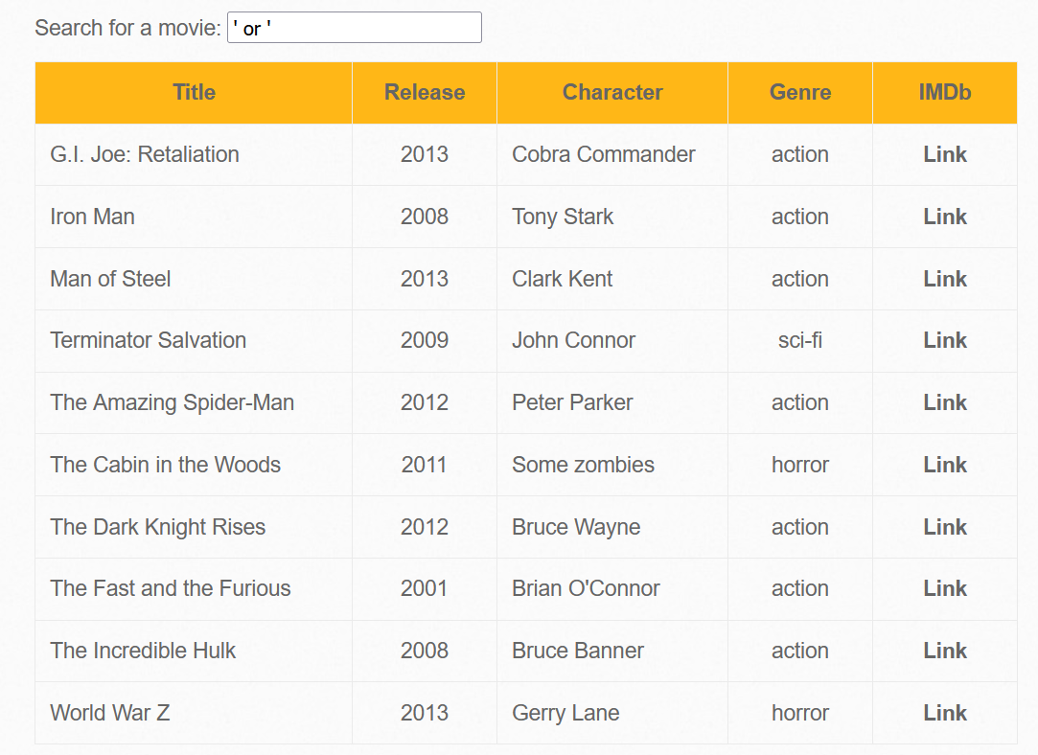Click the Title column header
This screenshot has width=1038, height=755.
194,93
